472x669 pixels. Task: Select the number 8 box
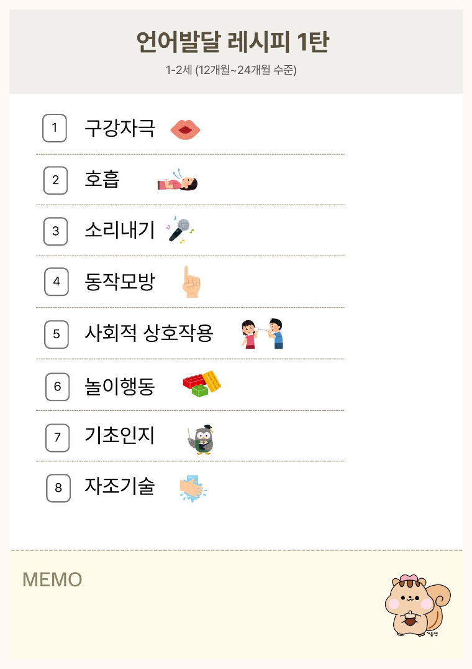pos(58,487)
